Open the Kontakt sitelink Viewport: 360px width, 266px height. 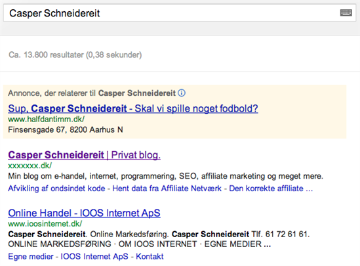coord(150,256)
